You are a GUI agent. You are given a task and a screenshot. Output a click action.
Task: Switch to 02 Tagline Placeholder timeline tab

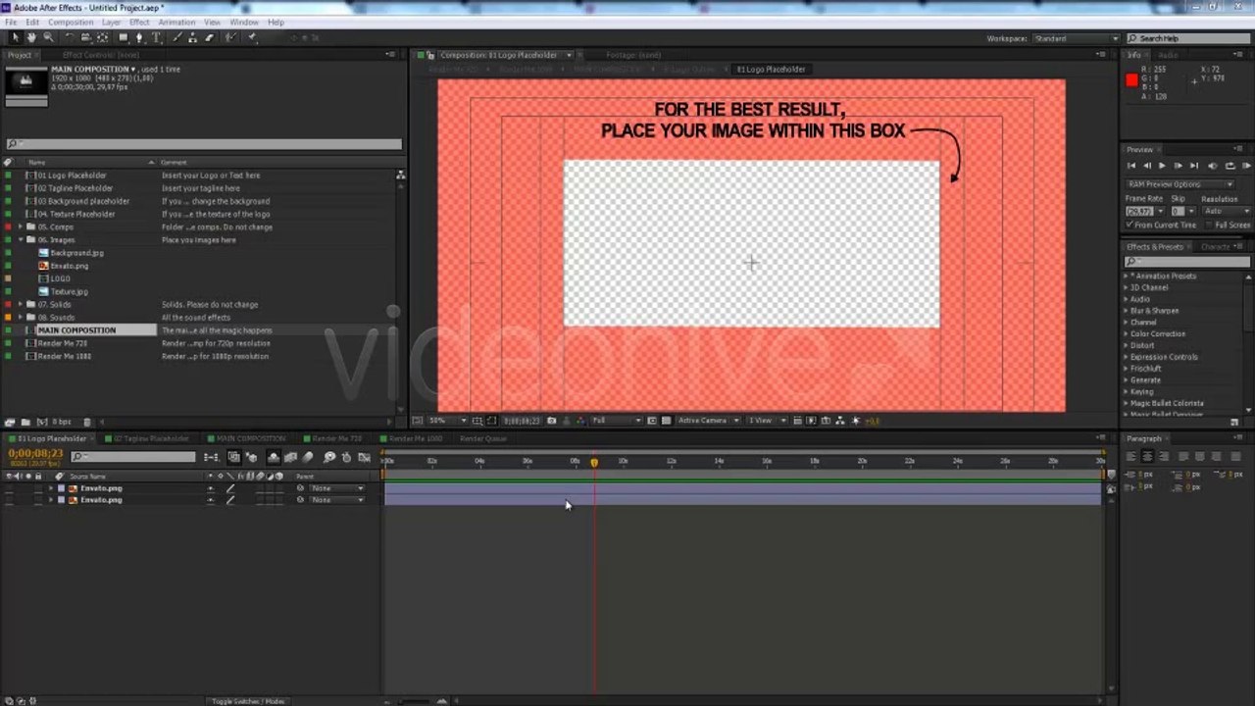click(151, 438)
